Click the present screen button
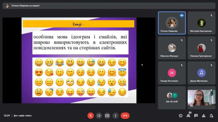This screenshot has width=218, height=122. [x=107, y=116]
